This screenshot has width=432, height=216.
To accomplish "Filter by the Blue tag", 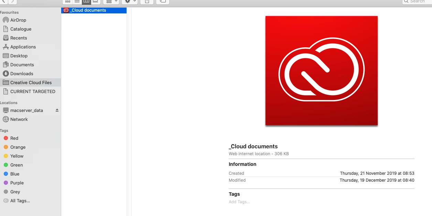I will (30, 174).
